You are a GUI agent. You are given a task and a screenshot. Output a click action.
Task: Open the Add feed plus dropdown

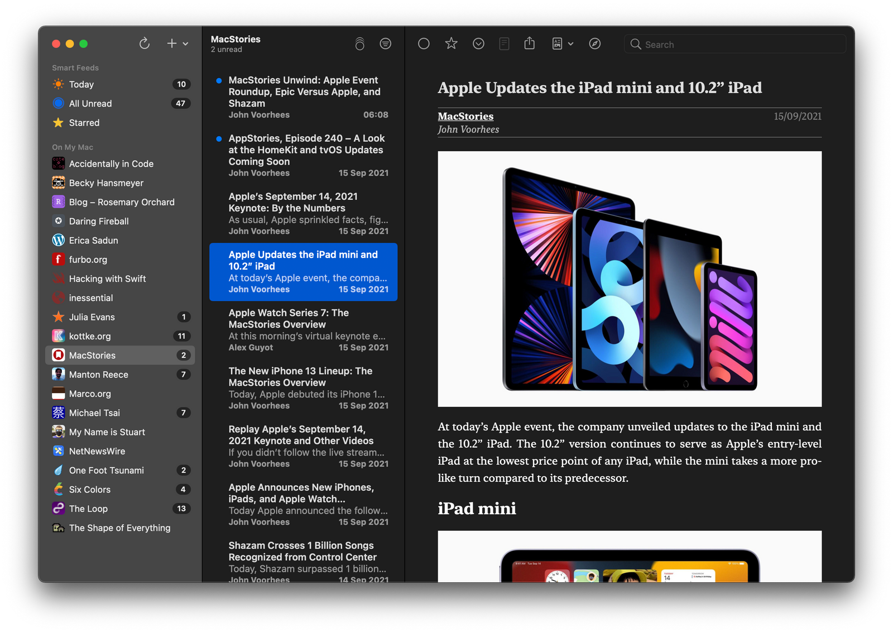(x=177, y=44)
